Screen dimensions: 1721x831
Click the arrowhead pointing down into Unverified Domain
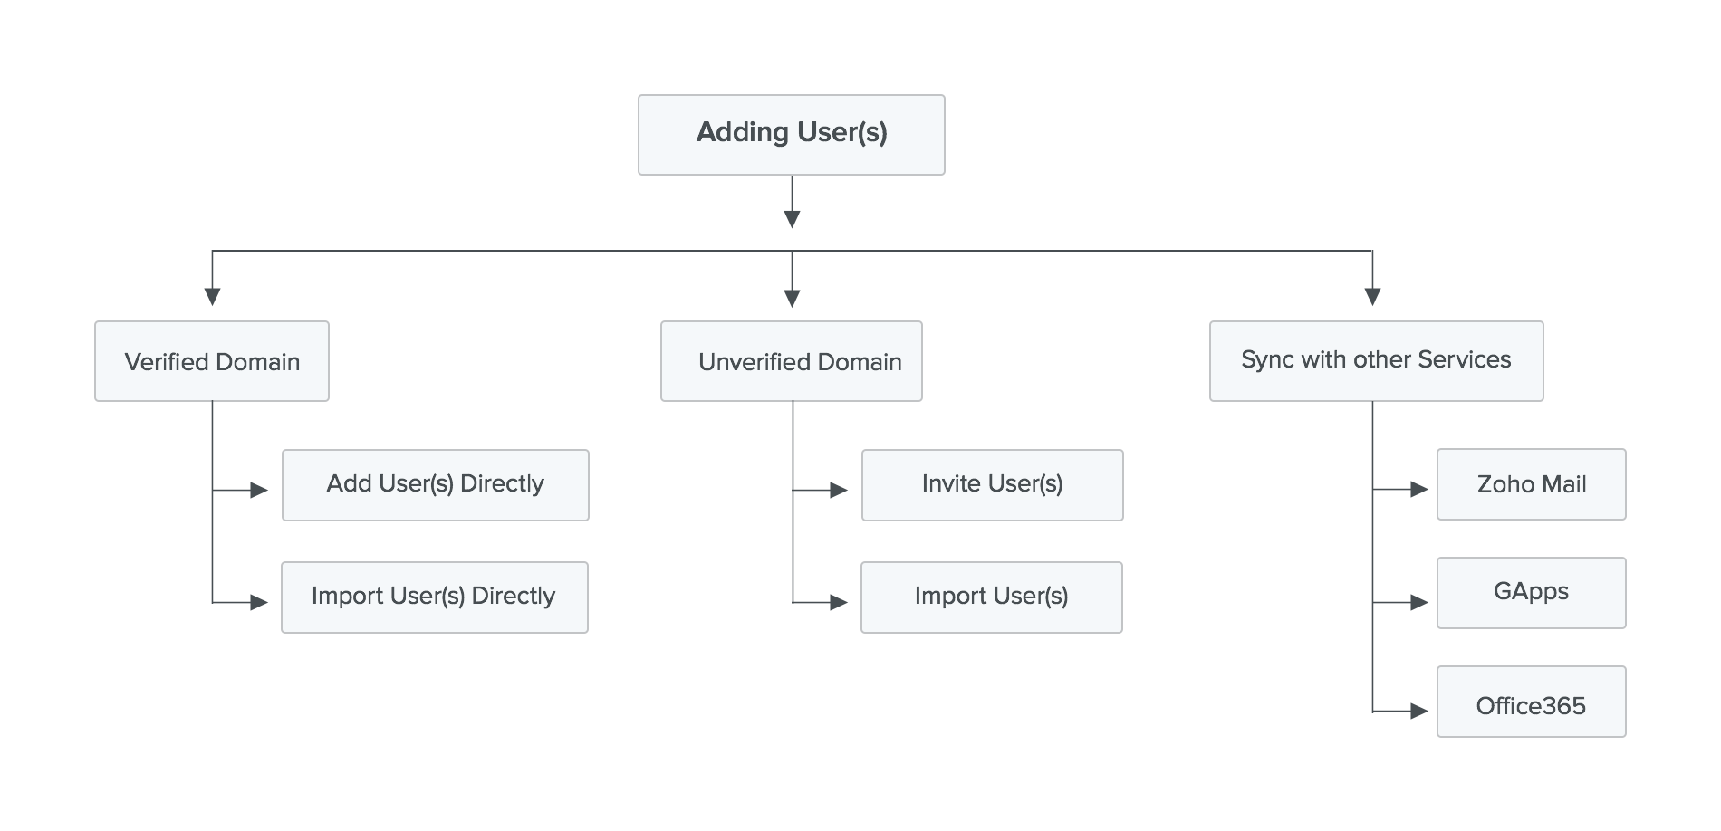tap(792, 298)
